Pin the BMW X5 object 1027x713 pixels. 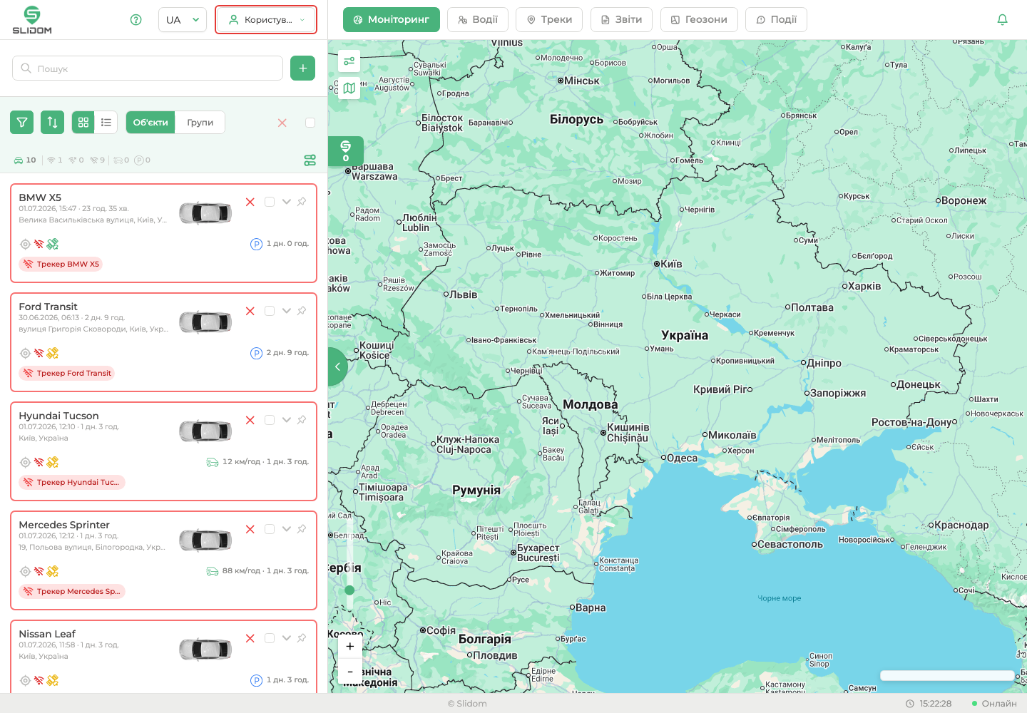pyautogui.click(x=302, y=202)
